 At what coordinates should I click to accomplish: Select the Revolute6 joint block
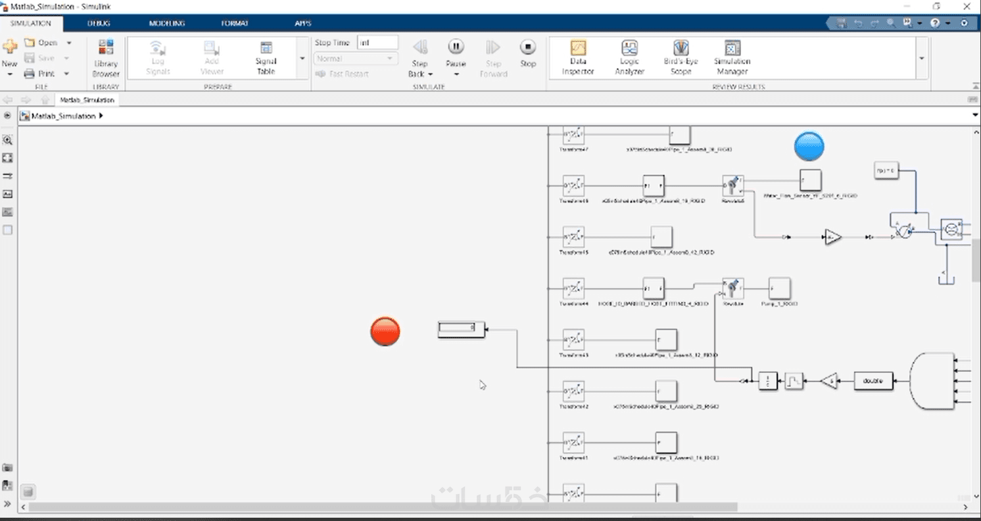tap(732, 184)
